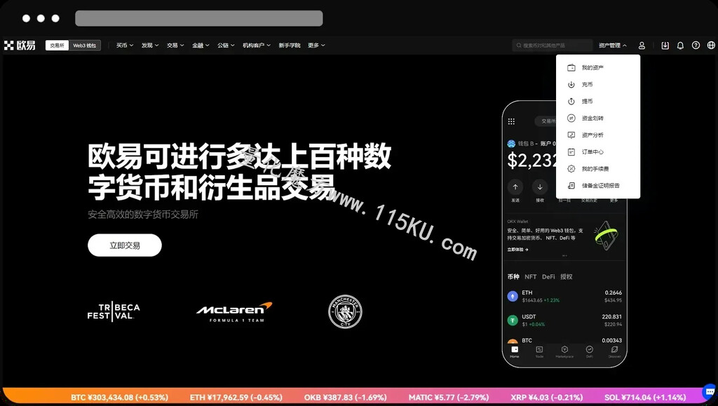
Task: Expand the 机构客户 dropdown
Action: (x=257, y=46)
